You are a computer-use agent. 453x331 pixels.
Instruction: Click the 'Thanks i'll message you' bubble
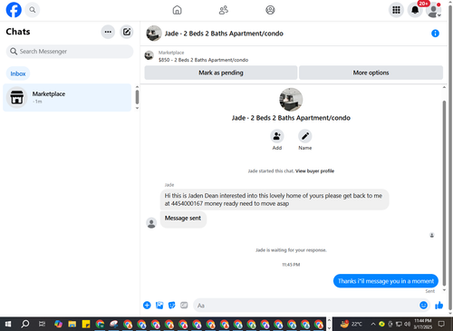click(x=386, y=281)
